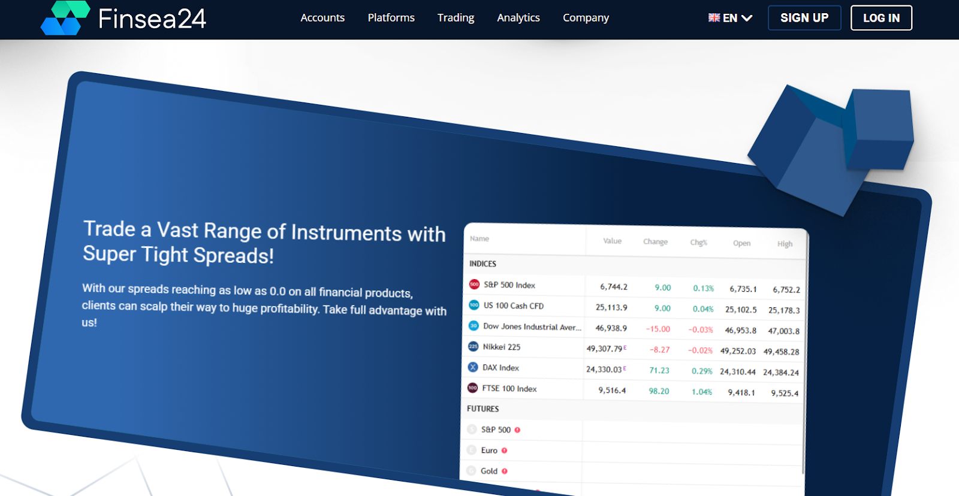Click the DAX Index icon

pyautogui.click(x=473, y=367)
